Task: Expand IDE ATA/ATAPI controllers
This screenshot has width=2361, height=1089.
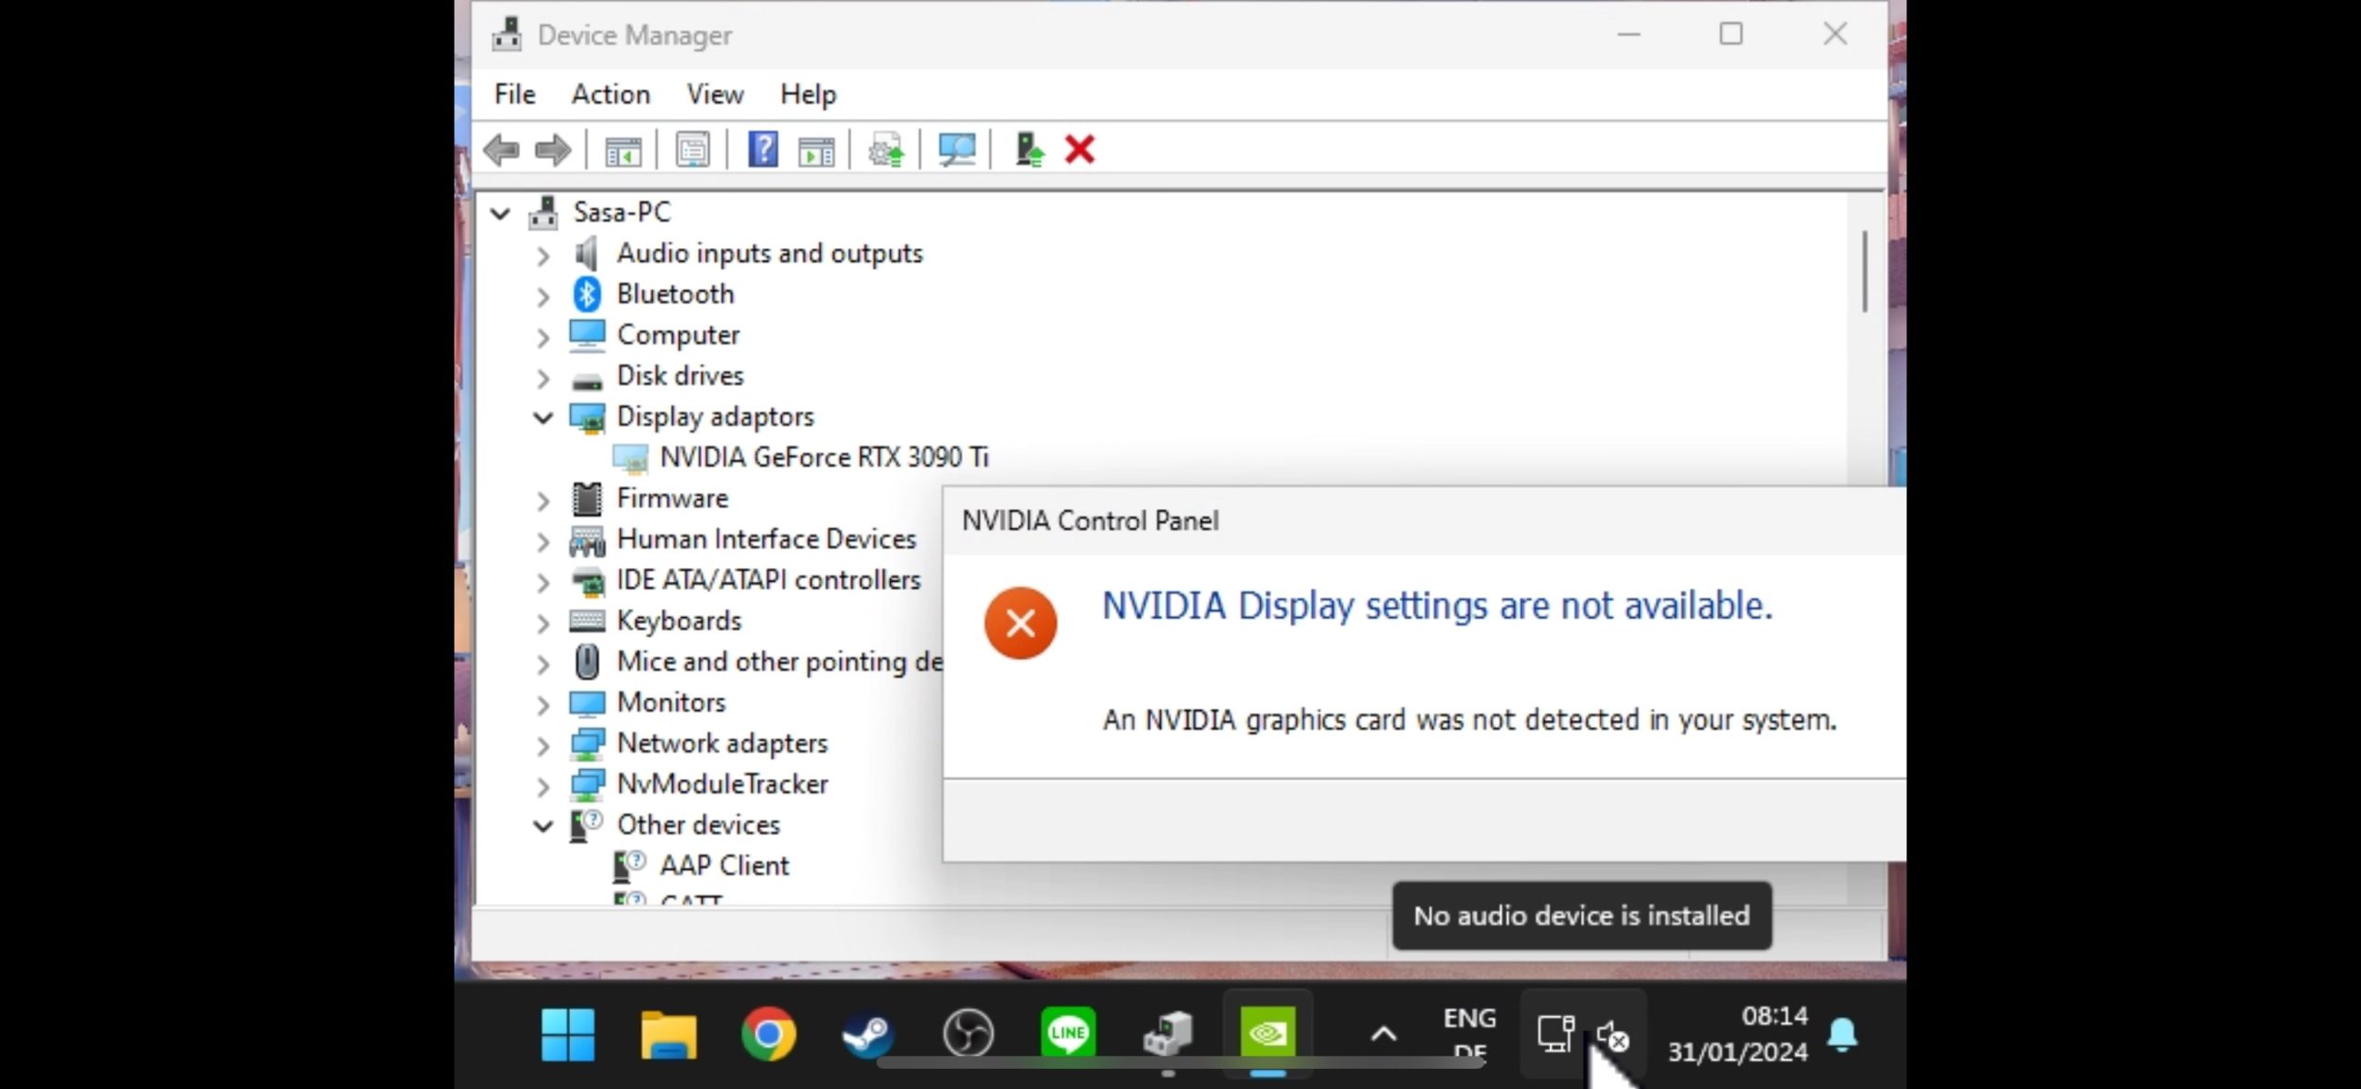Action: pos(543,582)
